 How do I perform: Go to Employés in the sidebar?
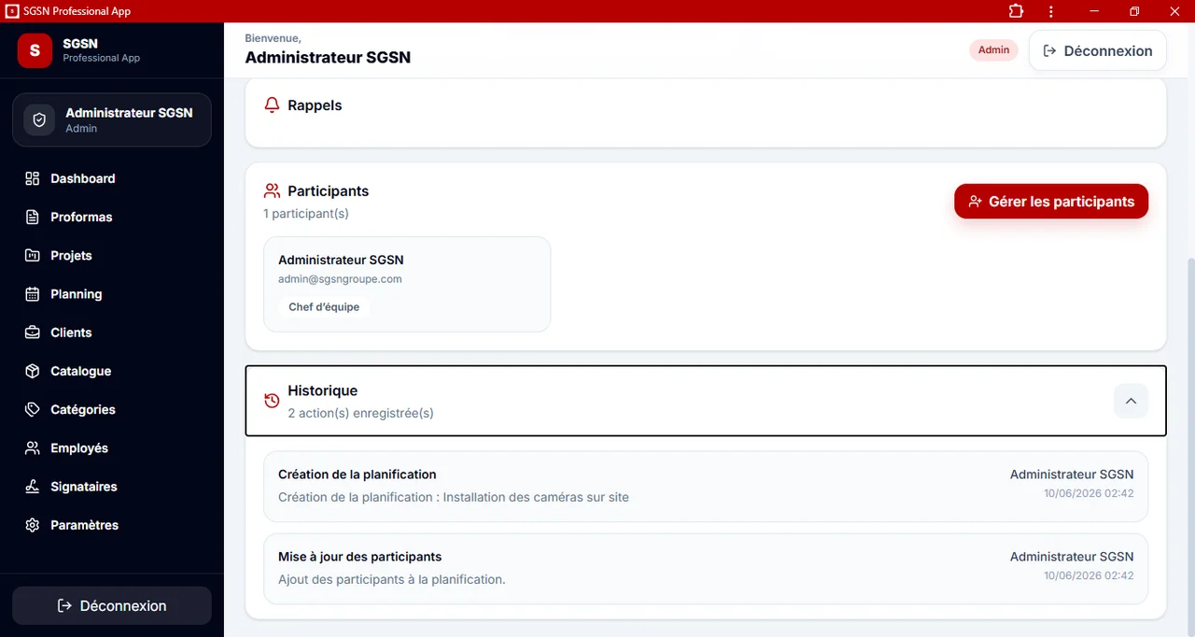tap(112, 448)
